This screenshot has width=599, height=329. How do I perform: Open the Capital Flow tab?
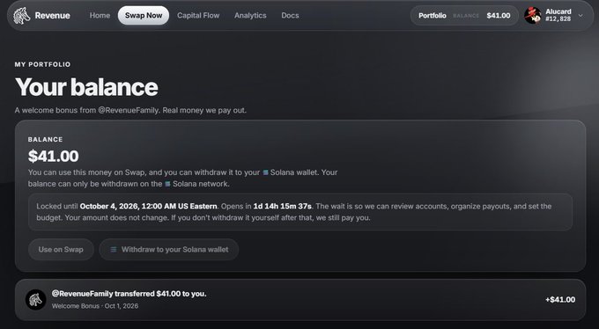click(198, 16)
